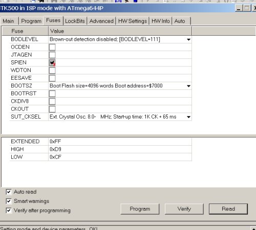Select the CKDIV8 fuse name

click(20, 101)
